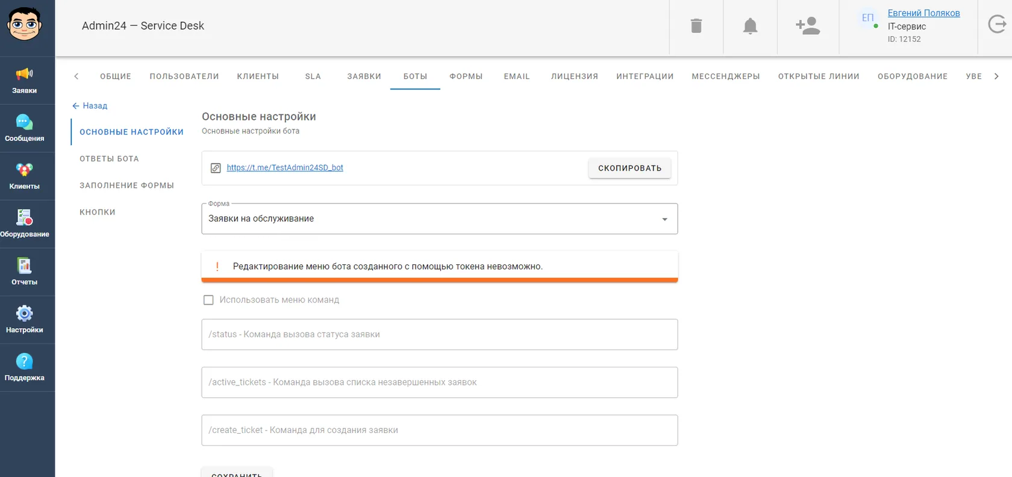The image size is (1012, 477).
Task: Click the ЕП user avatar
Action: pyautogui.click(x=867, y=18)
